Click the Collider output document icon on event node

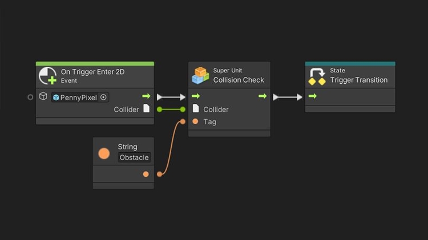tap(146, 109)
